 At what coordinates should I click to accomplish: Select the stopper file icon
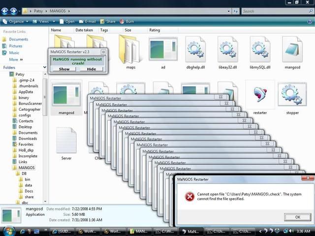tap(292, 94)
